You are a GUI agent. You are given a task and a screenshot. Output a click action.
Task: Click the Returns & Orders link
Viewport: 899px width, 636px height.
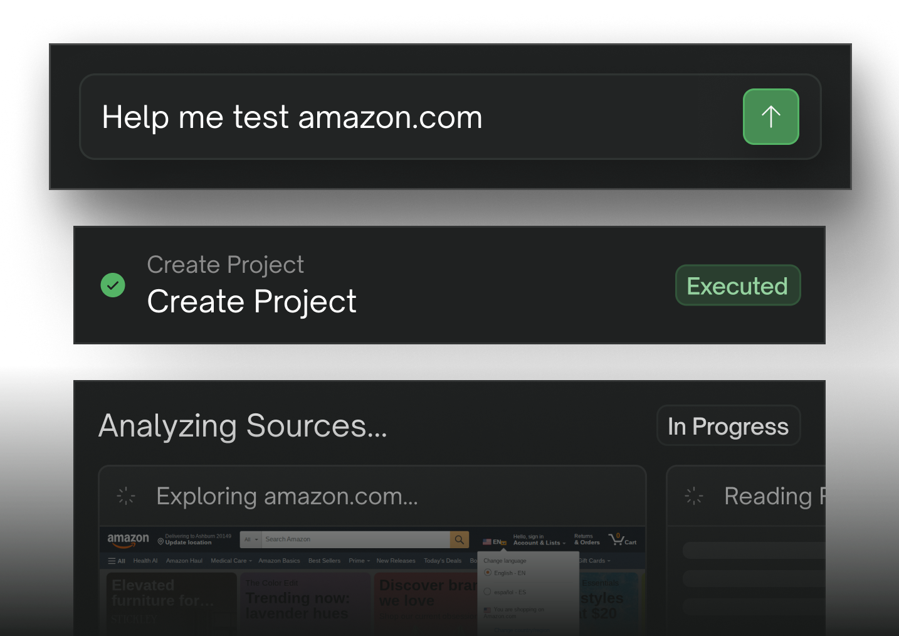coord(587,539)
